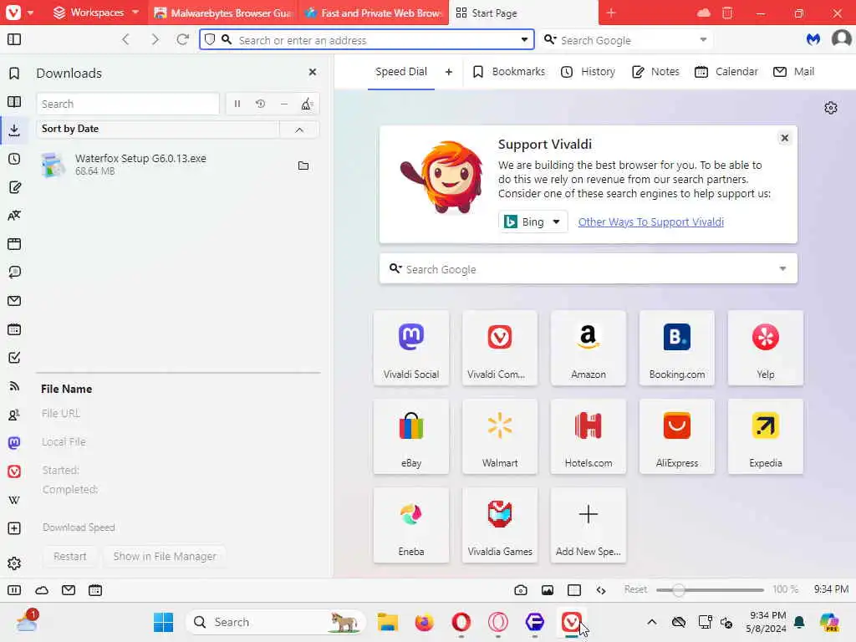Screen dimensions: 856x642
Task: Toggle panel visibility in status bar
Action: point(14,589)
